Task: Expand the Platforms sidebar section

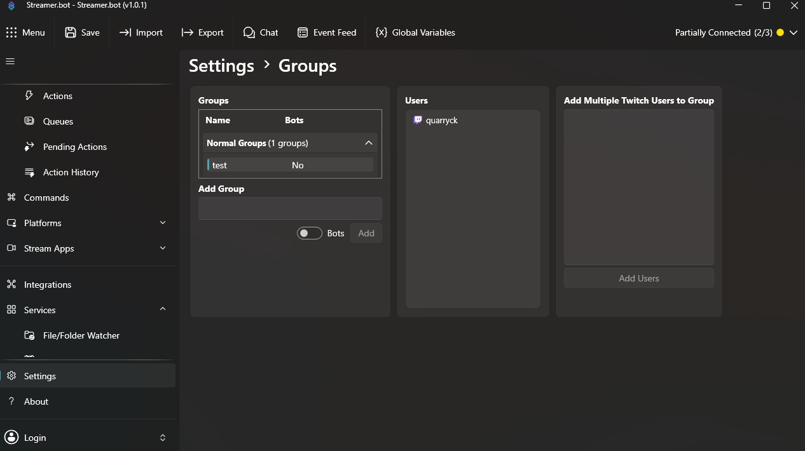Action: (x=163, y=223)
